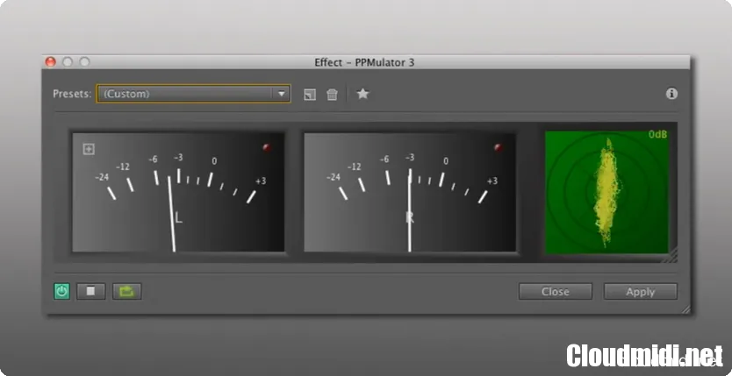Screen dimensions: 732x376
Task: Toggle the green effect power button
Action: tap(61, 291)
